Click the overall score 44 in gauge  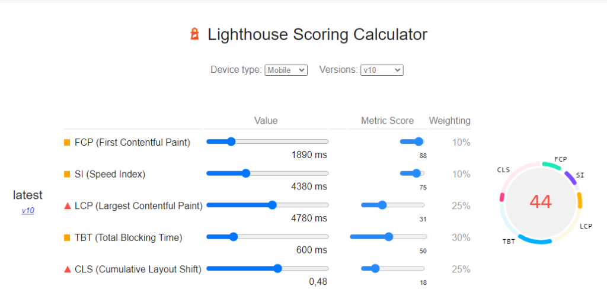click(540, 202)
